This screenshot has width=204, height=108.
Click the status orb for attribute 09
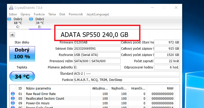click(13, 103)
